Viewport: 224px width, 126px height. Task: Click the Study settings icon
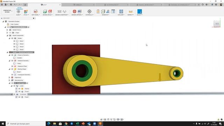click(26, 12)
